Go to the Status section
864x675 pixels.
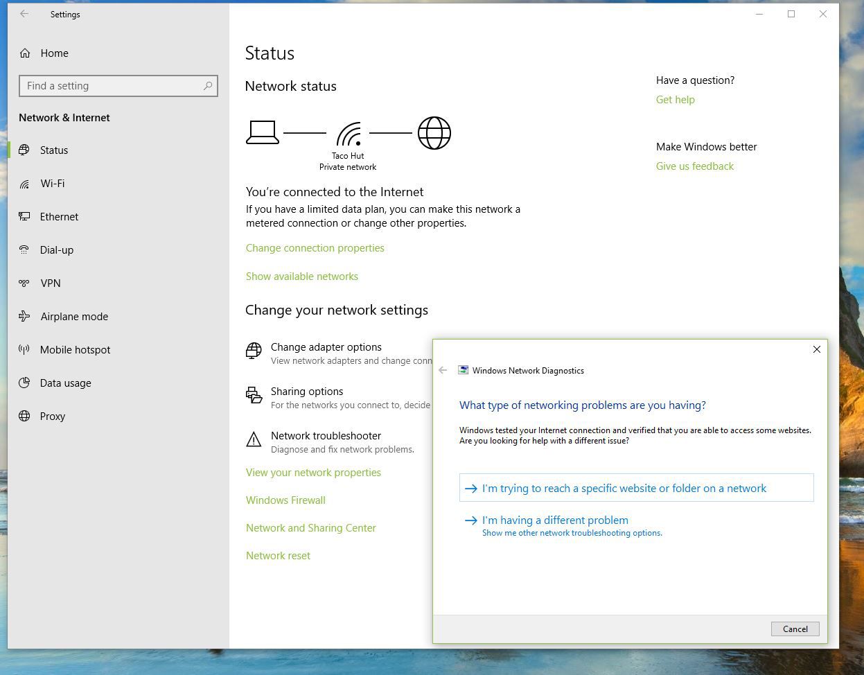(x=54, y=150)
